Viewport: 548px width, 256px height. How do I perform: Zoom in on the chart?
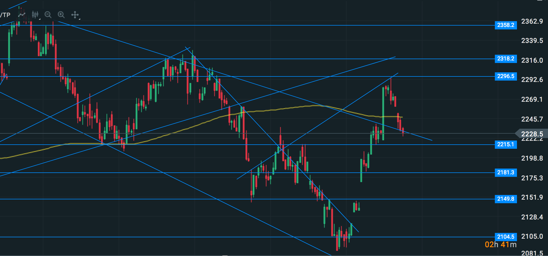(61, 15)
